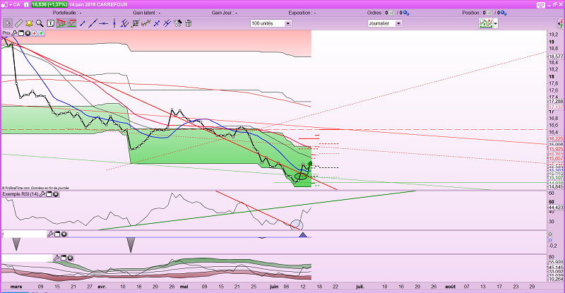Maximize the Exemple RSI (14) panel
The image size is (565, 293).
coord(49,194)
